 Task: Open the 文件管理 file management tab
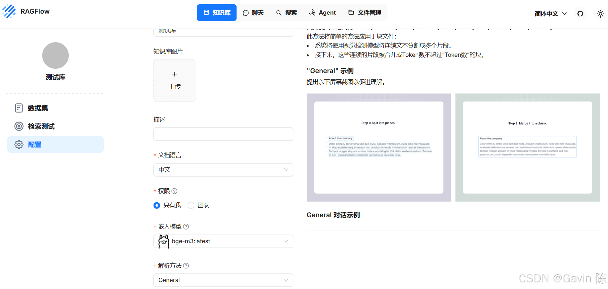coord(364,13)
